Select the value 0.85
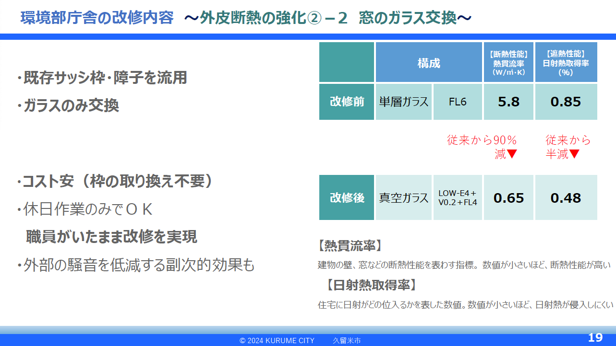The image size is (616, 346). click(x=566, y=102)
